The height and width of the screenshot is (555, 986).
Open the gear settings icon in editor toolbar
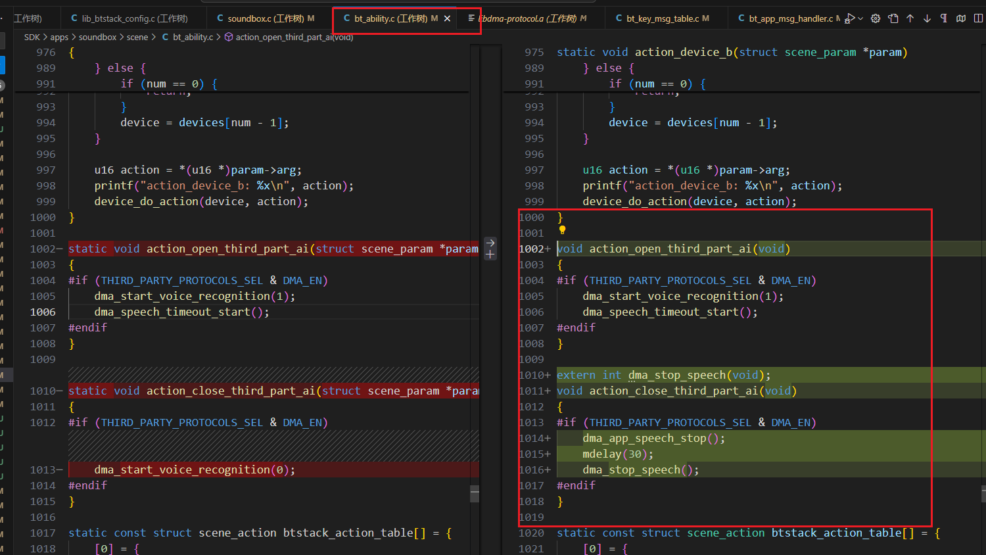pyautogui.click(x=876, y=18)
